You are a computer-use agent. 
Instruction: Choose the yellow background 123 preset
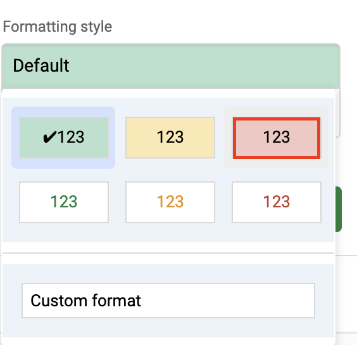tap(170, 138)
